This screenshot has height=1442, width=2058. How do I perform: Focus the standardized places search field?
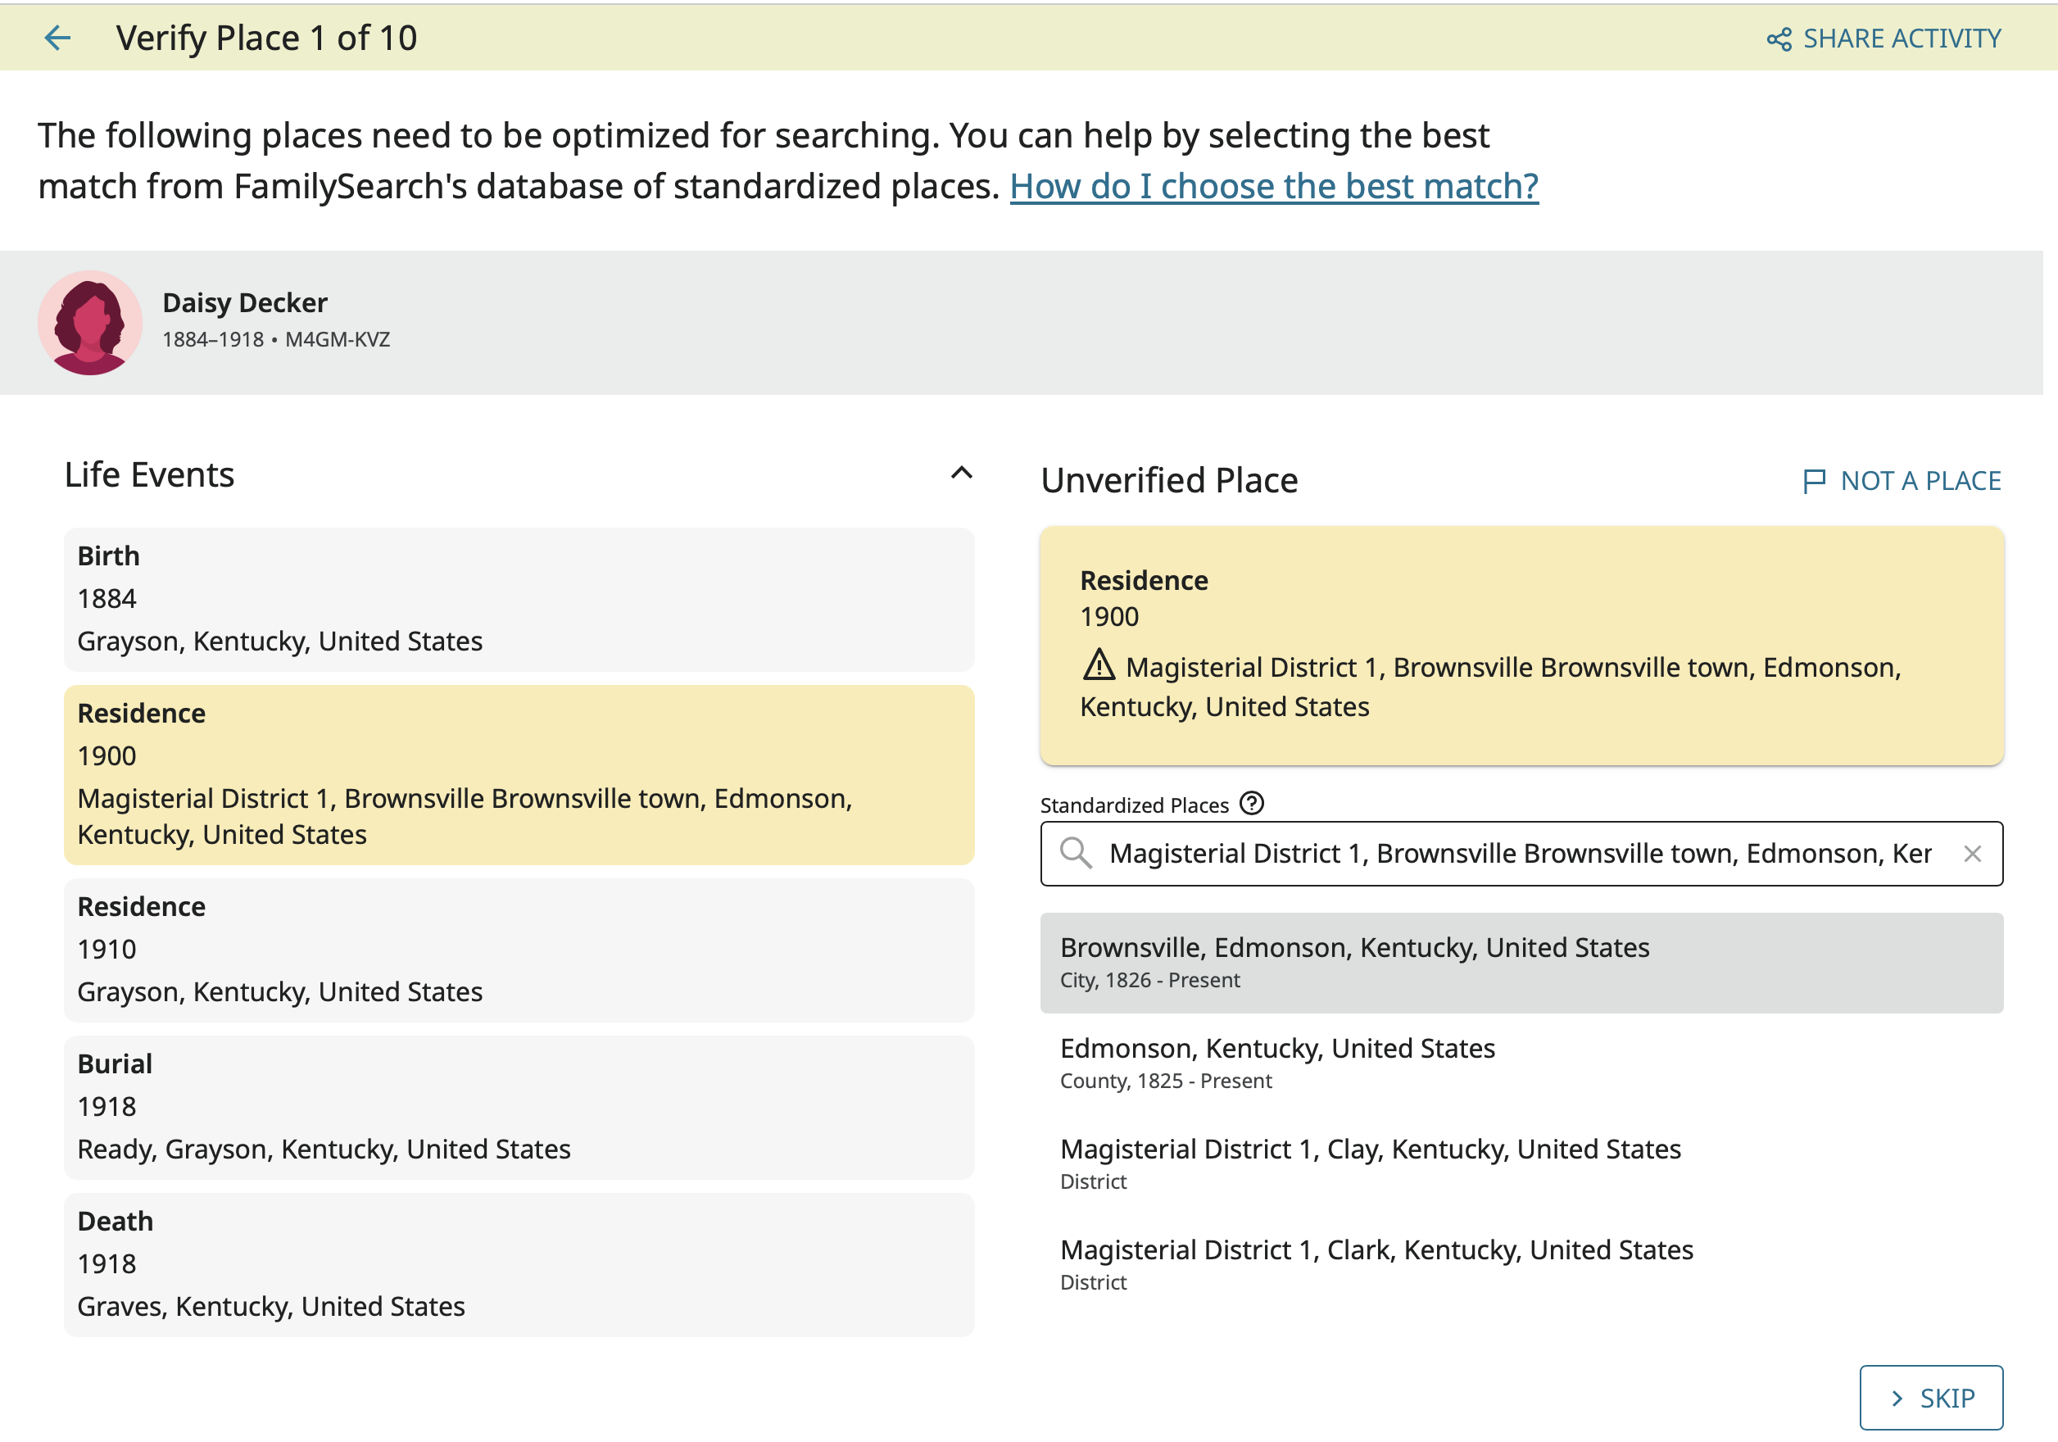pyautogui.click(x=1521, y=853)
